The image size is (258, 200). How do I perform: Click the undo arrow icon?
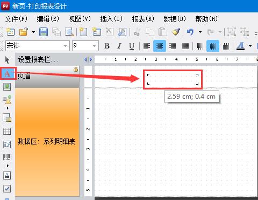pos(190,32)
